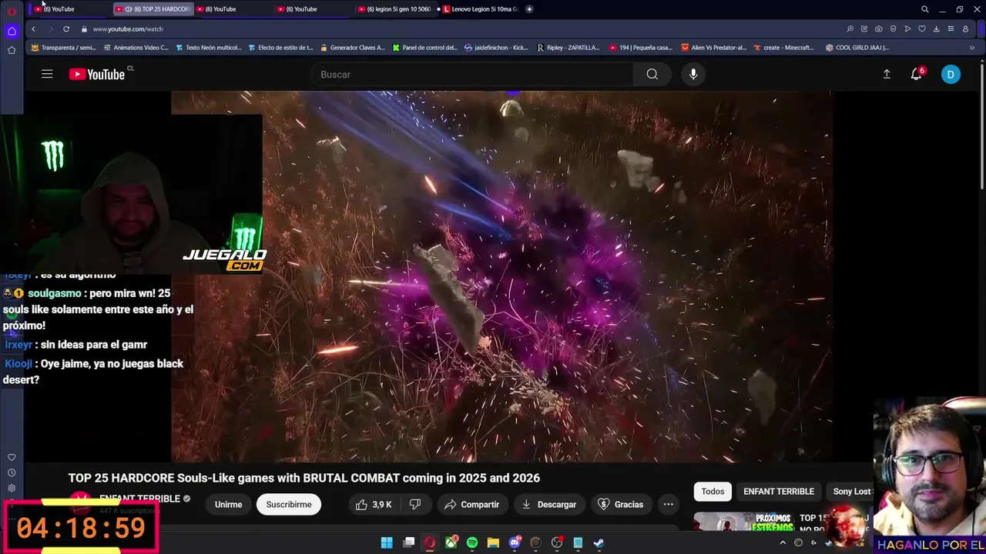Open the Opera GX home sidebar icon
The width and height of the screenshot is (986, 554).
pyautogui.click(x=12, y=31)
